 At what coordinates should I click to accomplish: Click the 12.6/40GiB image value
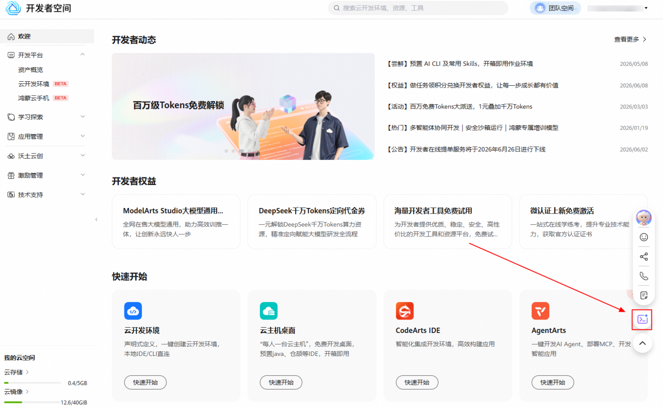pyautogui.click(x=74, y=403)
